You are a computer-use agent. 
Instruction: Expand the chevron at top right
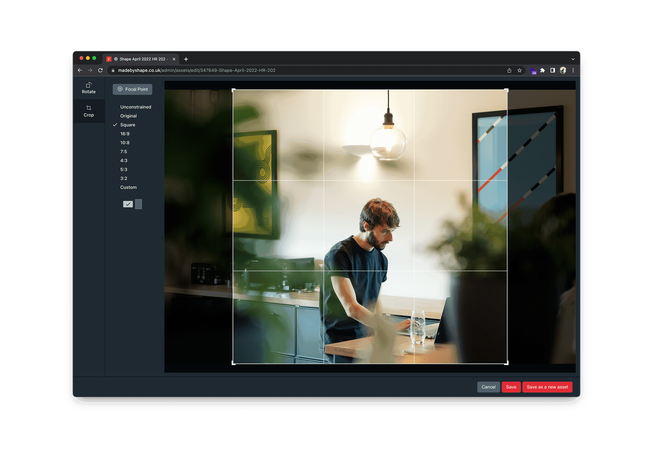pyautogui.click(x=573, y=59)
